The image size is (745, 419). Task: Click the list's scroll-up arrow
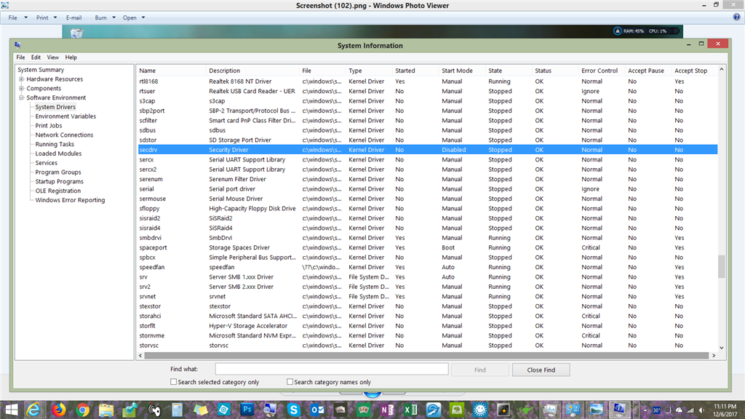[x=721, y=70]
